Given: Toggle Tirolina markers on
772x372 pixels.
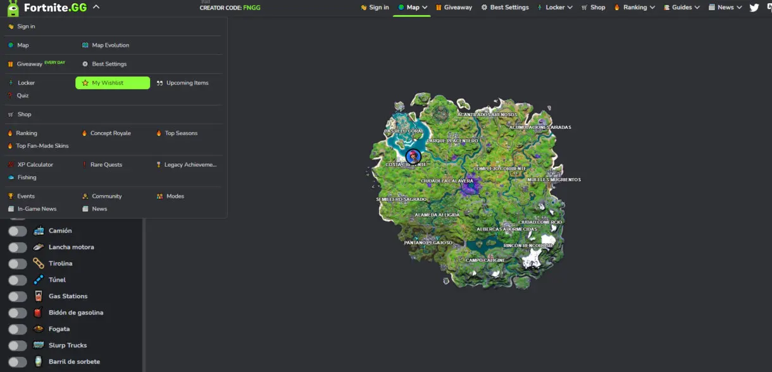Looking at the screenshot, I should click(18, 264).
